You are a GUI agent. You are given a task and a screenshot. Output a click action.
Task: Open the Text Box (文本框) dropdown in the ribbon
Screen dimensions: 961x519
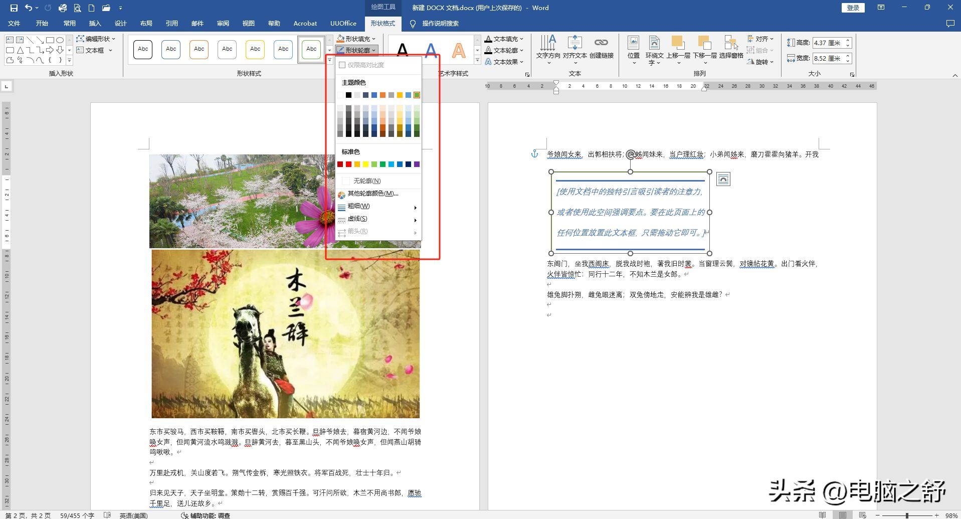(x=94, y=50)
